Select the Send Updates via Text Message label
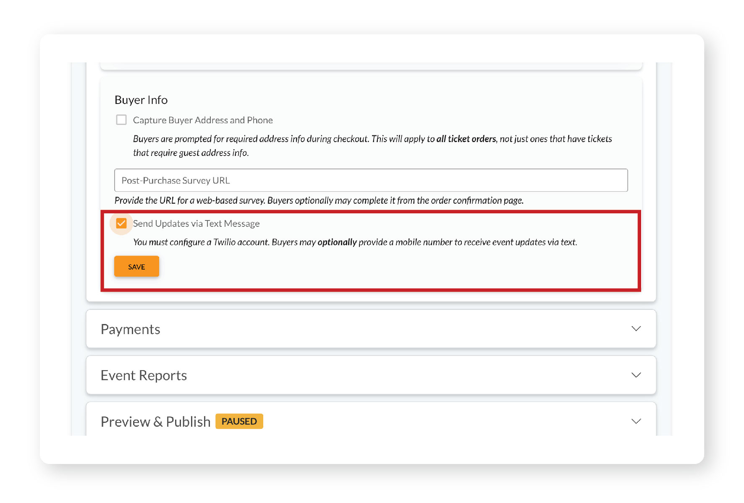The height and width of the screenshot is (503, 744). click(196, 224)
